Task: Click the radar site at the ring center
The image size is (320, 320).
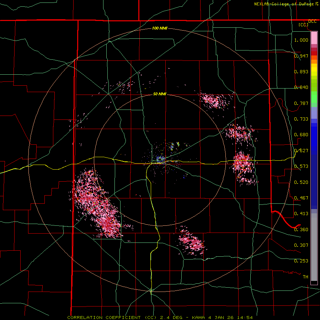Action: pos(160,159)
